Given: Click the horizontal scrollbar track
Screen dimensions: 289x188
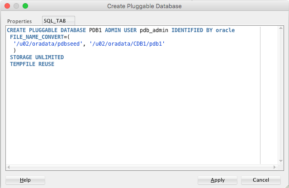Looking at the screenshot, I should tap(136, 168).
